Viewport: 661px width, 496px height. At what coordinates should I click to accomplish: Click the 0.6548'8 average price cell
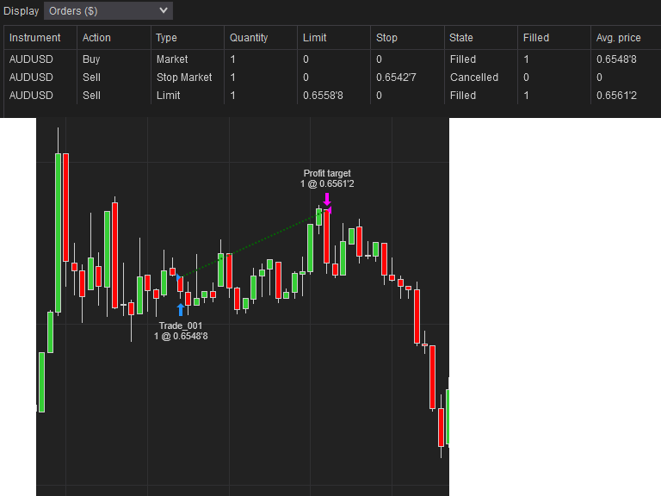pyautogui.click(x=616, y=59)
